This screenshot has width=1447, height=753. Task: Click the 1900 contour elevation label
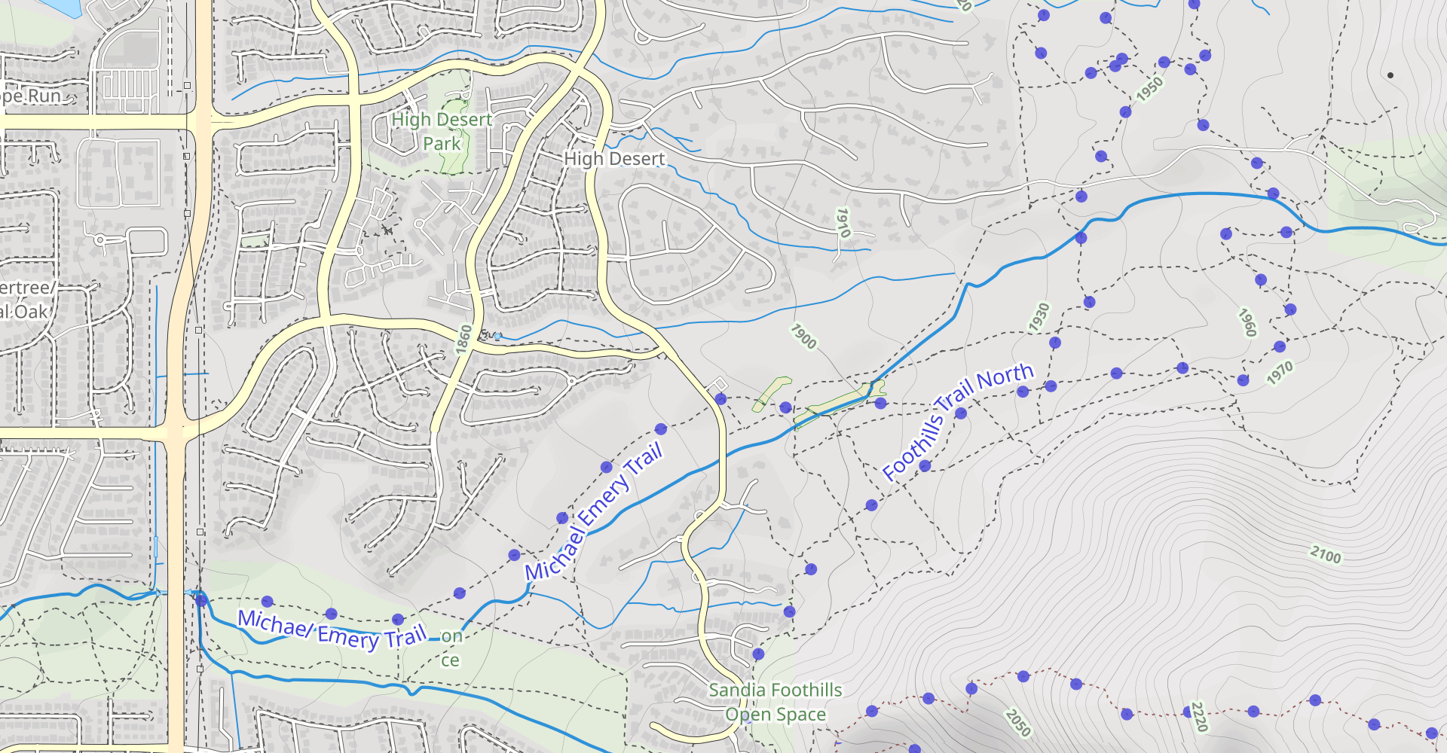(x=803, y=337)
